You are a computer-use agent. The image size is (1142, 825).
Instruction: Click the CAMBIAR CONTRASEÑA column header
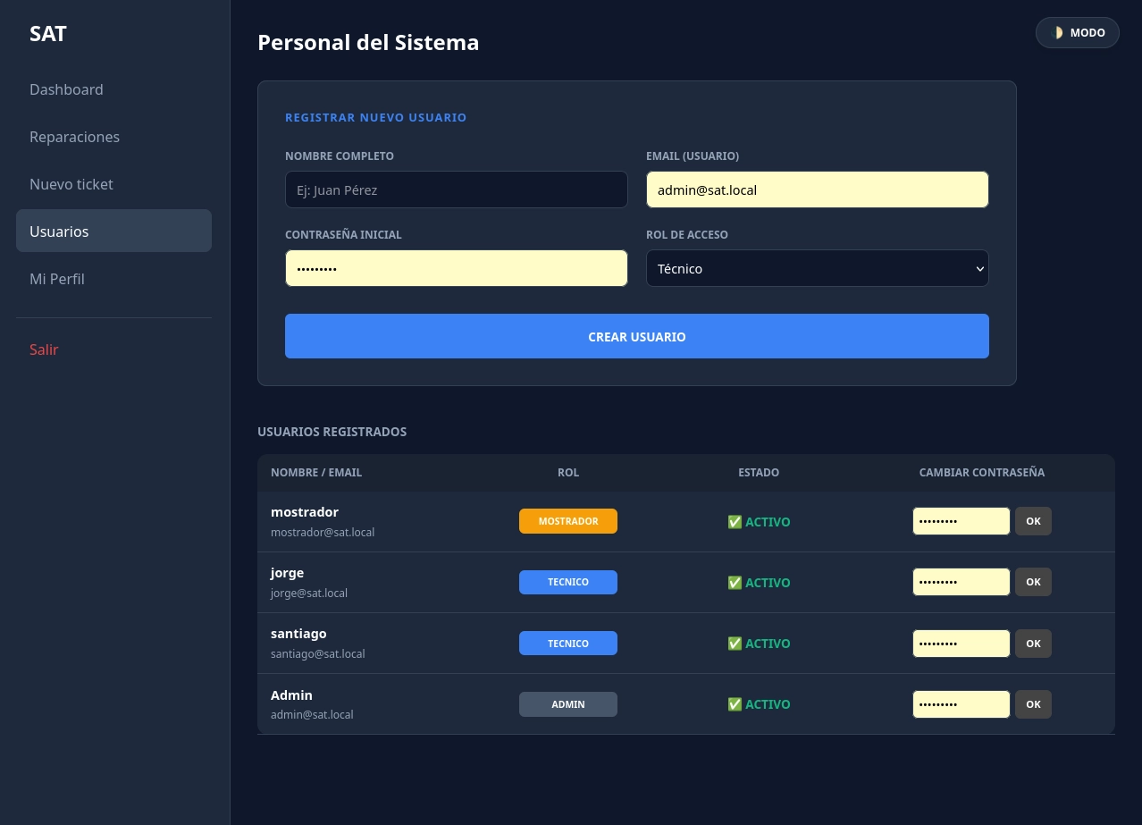pyautogui.click(x=982, y=472)
